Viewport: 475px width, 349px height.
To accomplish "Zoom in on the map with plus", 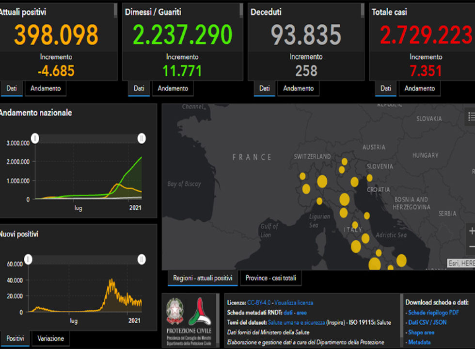I will [x=472, y=231].
